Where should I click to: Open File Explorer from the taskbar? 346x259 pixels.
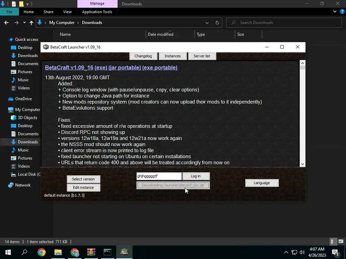(x=58, y=252)
